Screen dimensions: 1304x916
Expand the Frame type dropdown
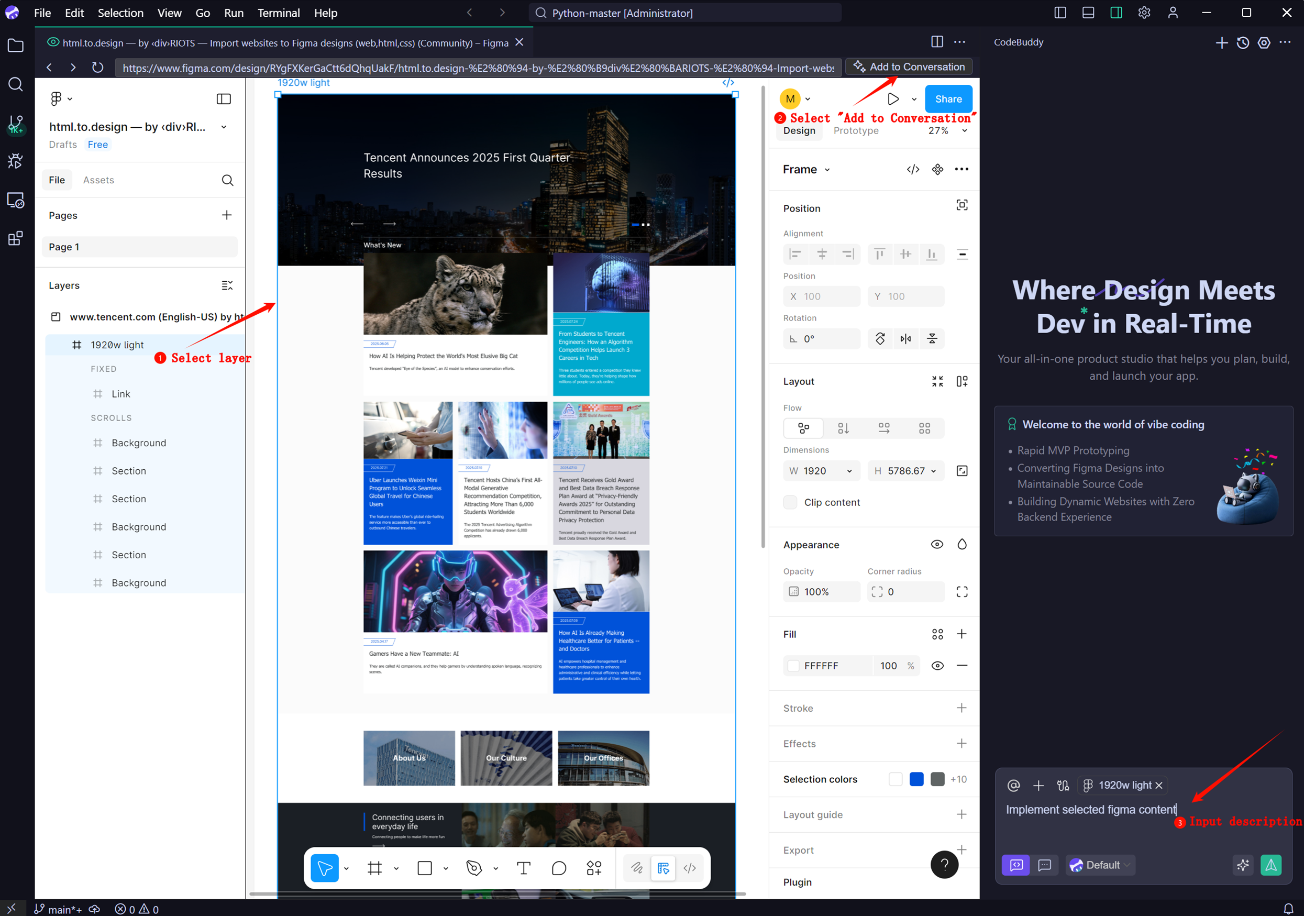click(806, 169)
